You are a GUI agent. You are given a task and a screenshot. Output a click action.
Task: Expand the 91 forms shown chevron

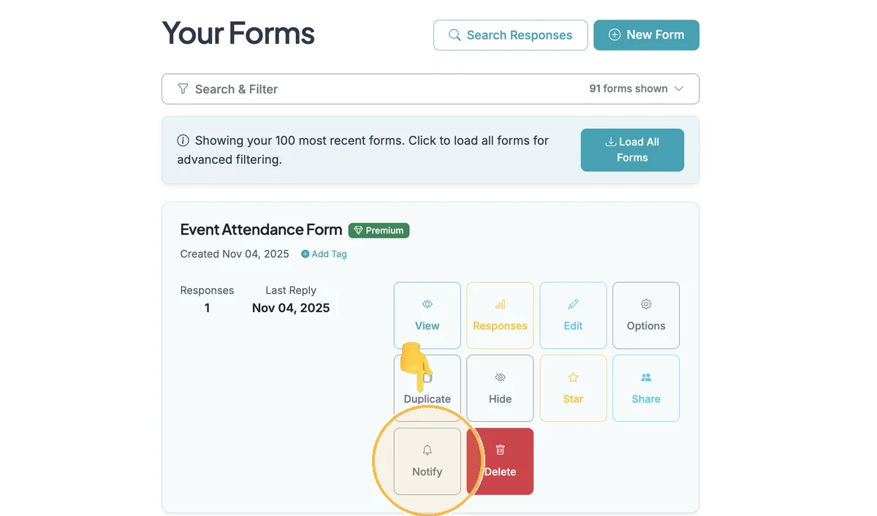click(679, 88)
